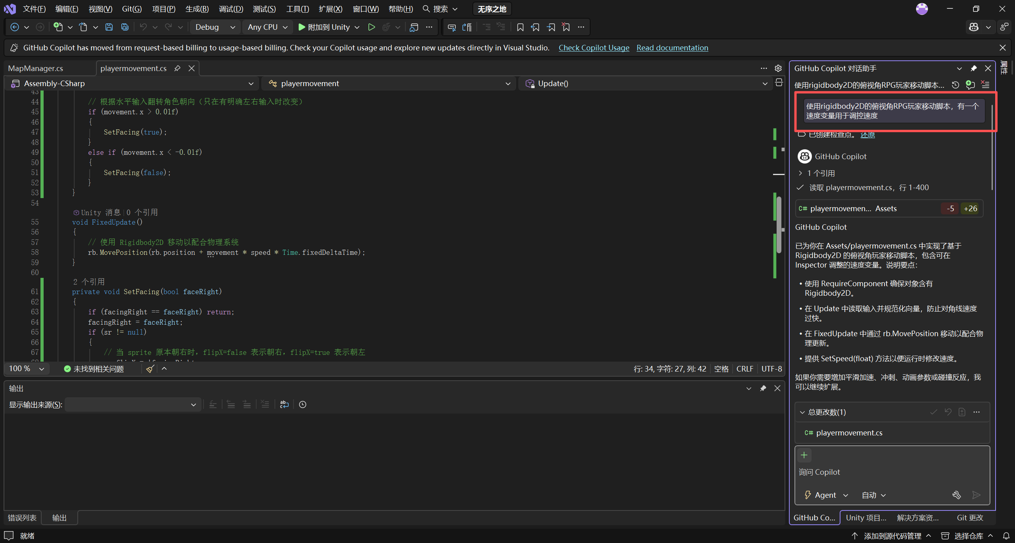Open the Any CPU platform dropdown
The image size is (1015, 543).
pos(268,27)
